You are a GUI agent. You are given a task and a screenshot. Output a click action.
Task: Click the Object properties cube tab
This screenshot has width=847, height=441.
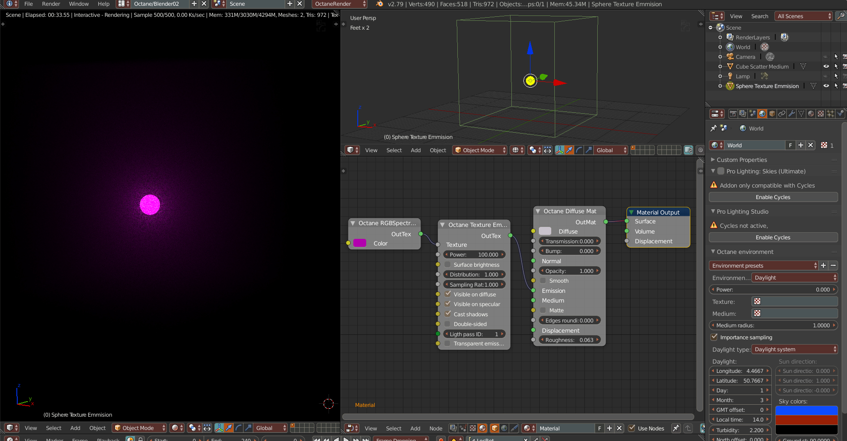772,114
